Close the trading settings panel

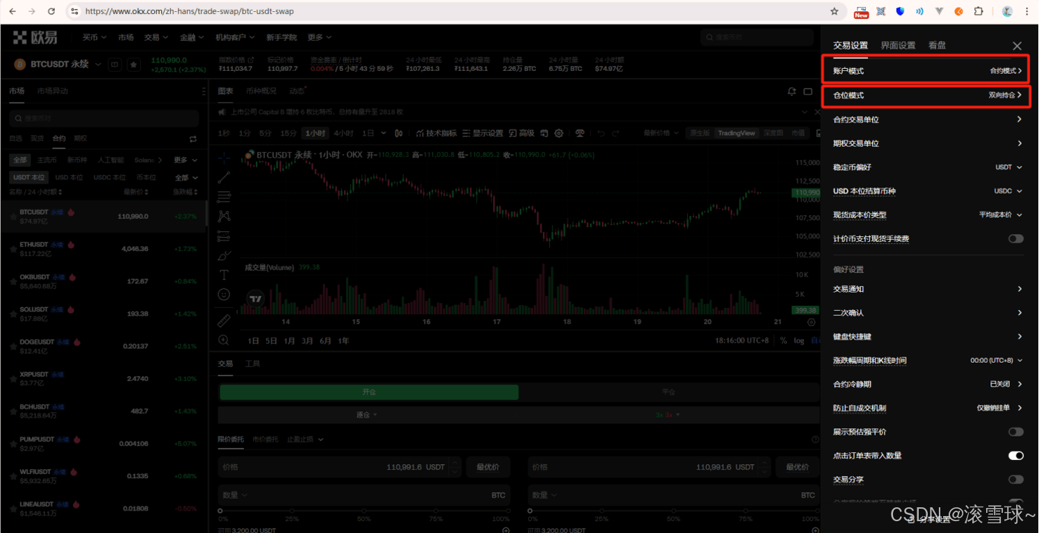[1017, 46]
